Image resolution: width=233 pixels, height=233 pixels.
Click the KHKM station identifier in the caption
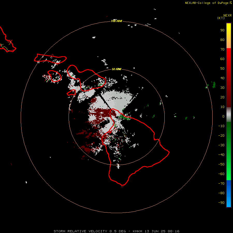pos(138,231)
